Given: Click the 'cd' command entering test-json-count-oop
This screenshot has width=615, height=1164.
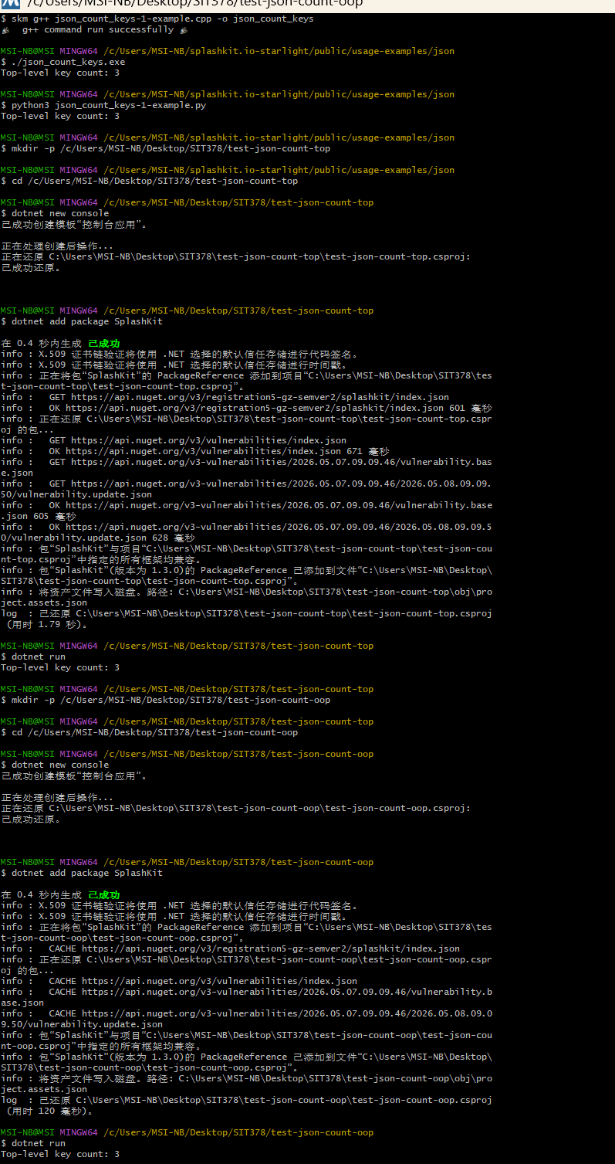Looking at the screenshot, I should 149,732.
